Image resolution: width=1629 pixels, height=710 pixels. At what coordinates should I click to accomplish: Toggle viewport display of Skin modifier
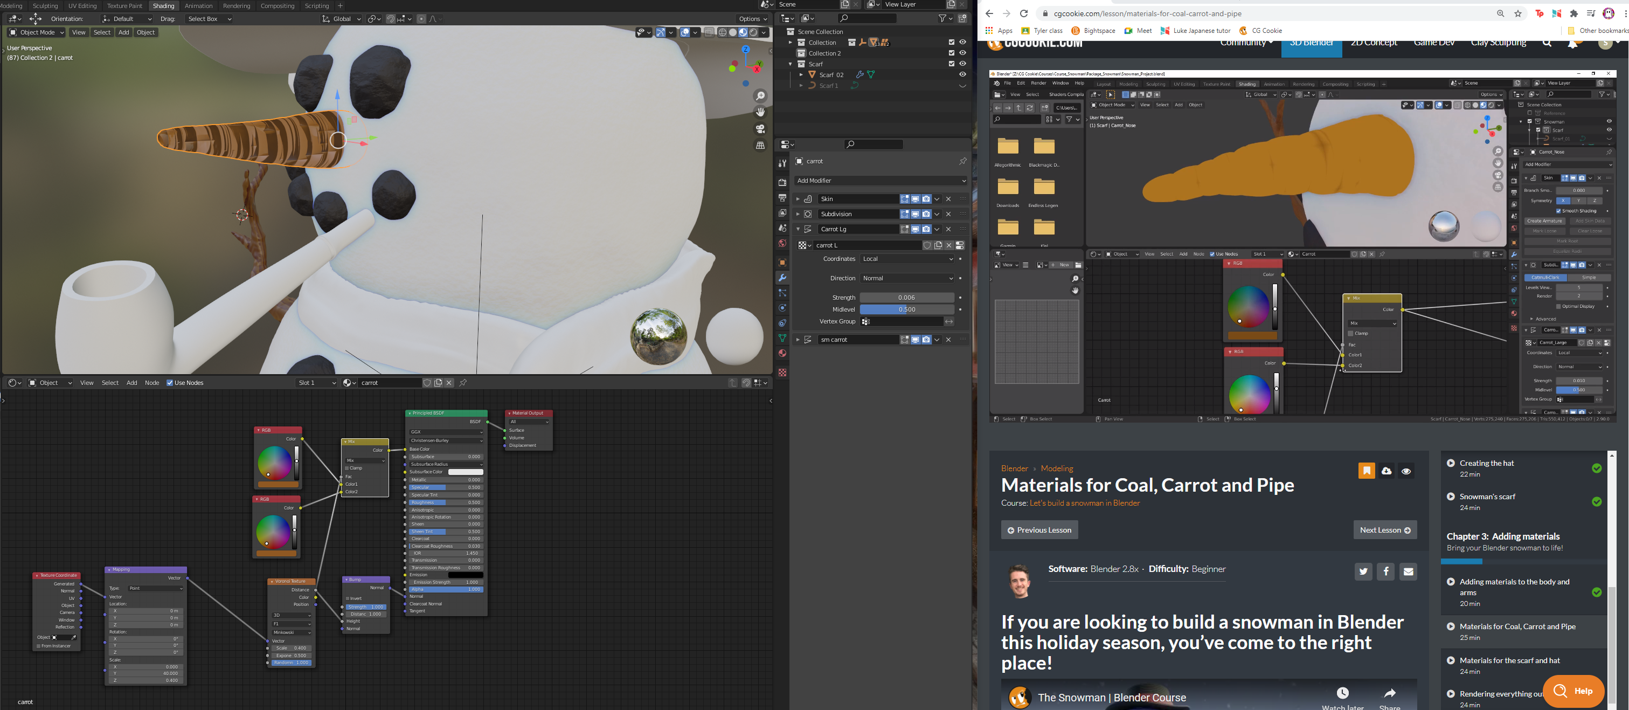click(915, 199)
